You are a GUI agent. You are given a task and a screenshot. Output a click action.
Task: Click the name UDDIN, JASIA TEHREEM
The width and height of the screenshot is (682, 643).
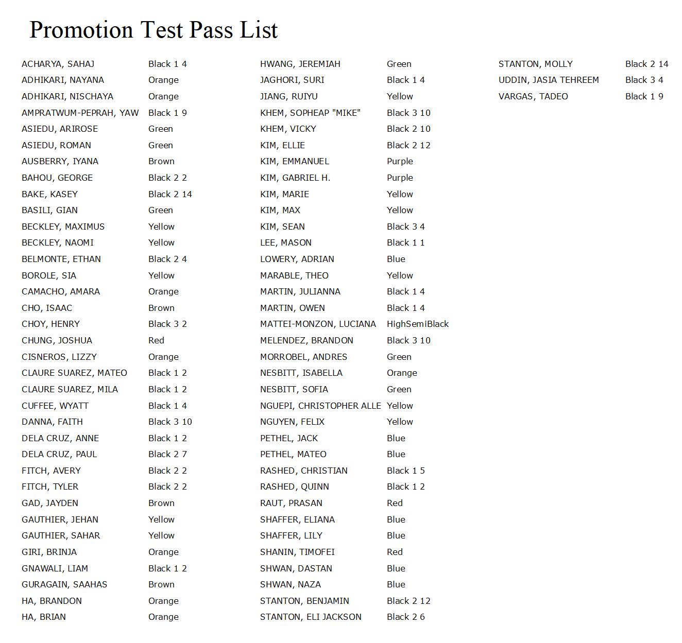click(549, 80)
